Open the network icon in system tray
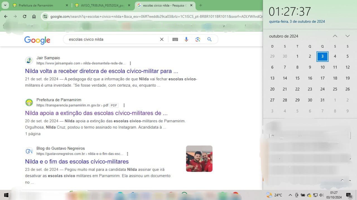The width and height of the screenshot is (357, 200). (x=315, y=195)
